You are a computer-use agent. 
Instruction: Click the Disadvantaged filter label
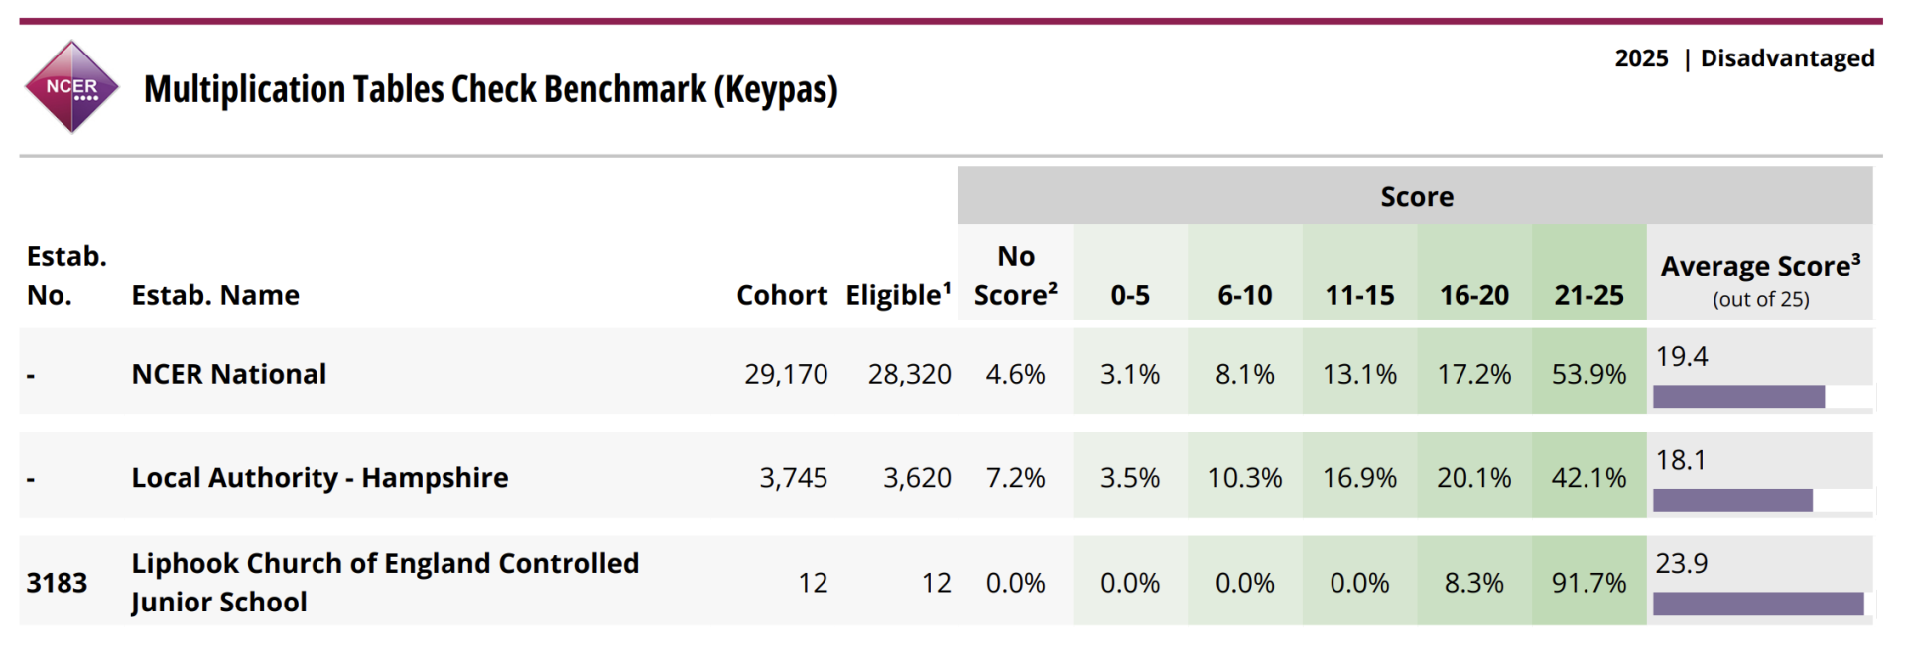point(1787,58)
